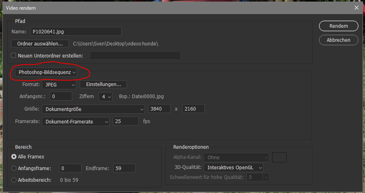Open the Ziffern digits dropdown
Viewport: 365px width, 193px height.
pos(106,96)
